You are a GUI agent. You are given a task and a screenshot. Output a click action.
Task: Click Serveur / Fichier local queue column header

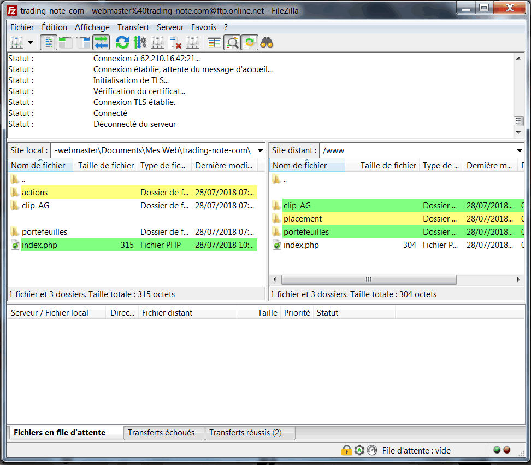pos(56,313)
